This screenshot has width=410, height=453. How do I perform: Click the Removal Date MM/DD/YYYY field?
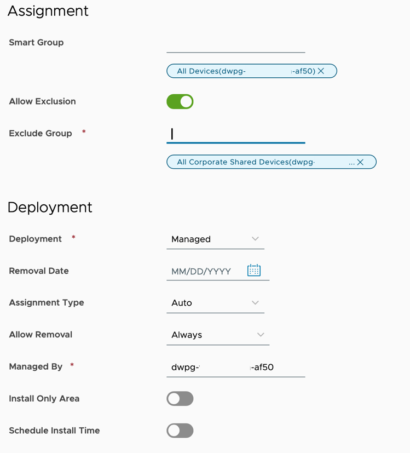point(203,271)
